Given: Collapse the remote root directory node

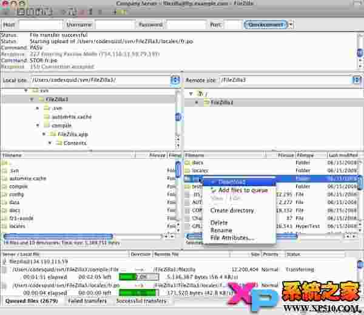Looking at the screenshot, I should coord(190,94).
